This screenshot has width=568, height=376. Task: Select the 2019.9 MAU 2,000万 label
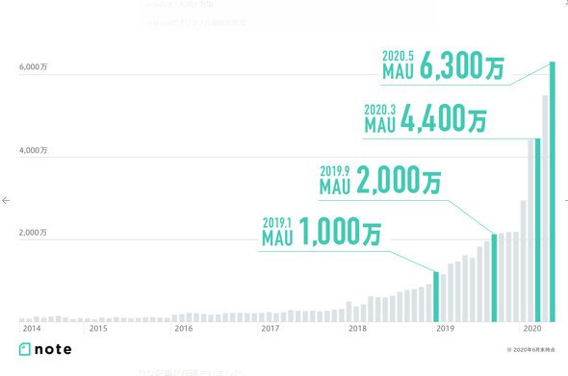point(380,180)
